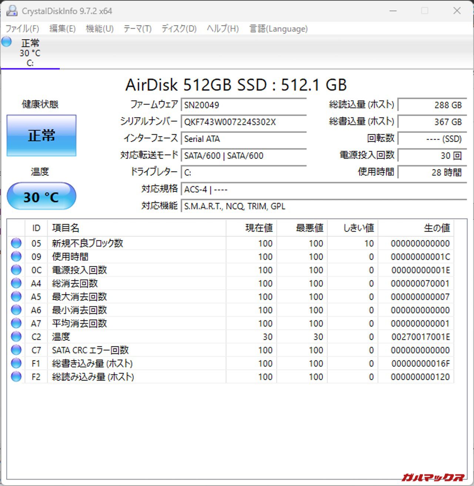
Task: Click the status orb for 総消去回数 row
Action: click(x=16, y=283)
